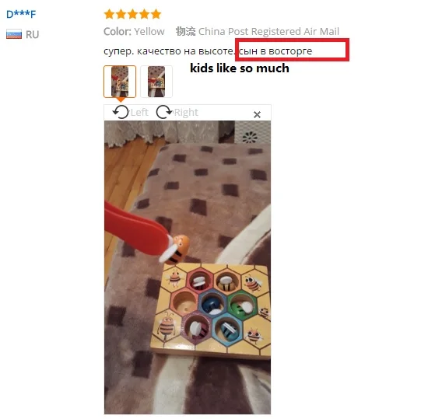Click the 'kids like so much' caption
The width and height of the screenshot is (428, 419).
[x=240, y=68]
